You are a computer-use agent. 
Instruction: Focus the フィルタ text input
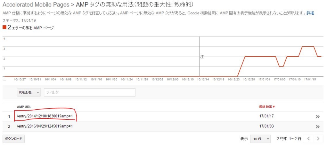[90, 92]
